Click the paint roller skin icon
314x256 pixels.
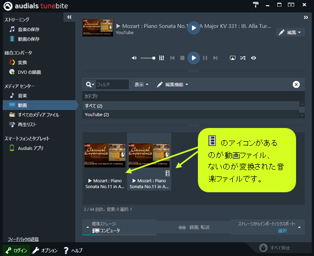pos(255,5)
